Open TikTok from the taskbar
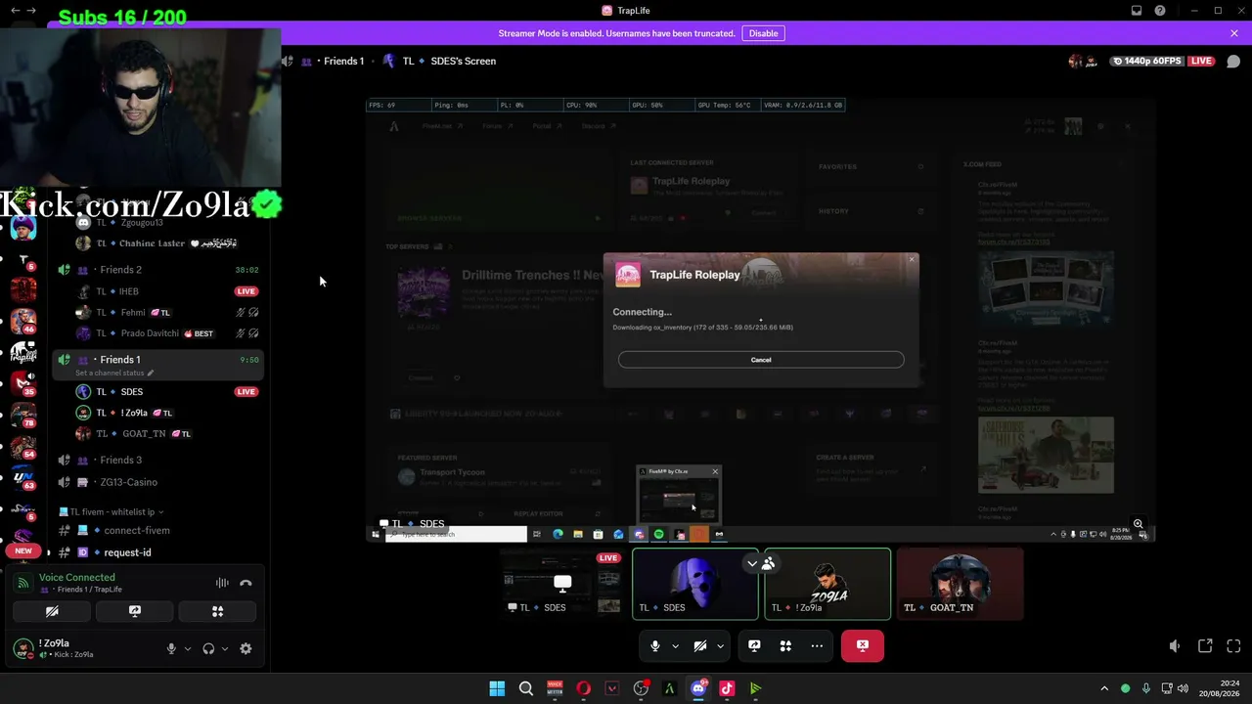The image size is (1252, 704). coord(727,688)
